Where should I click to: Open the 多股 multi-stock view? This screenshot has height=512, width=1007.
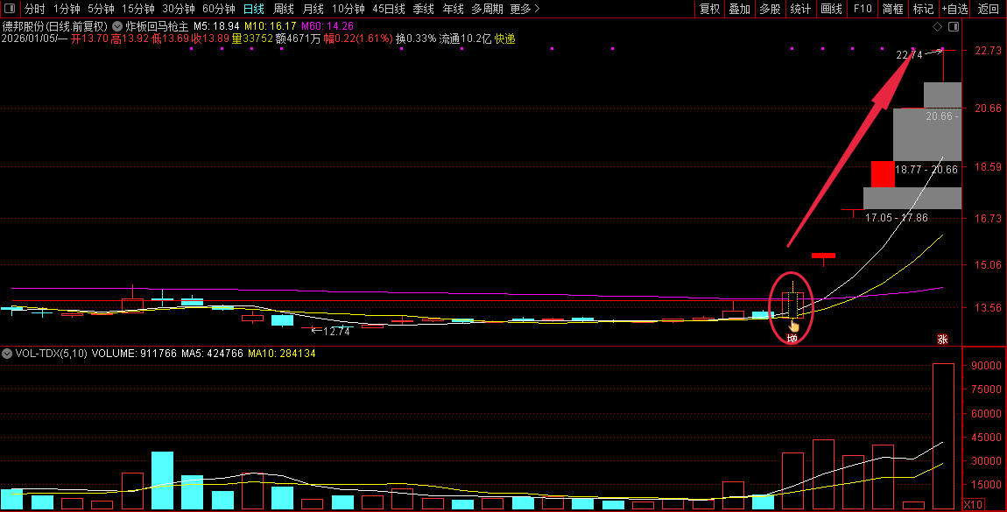pyautogui.click(x=770, y=9)
